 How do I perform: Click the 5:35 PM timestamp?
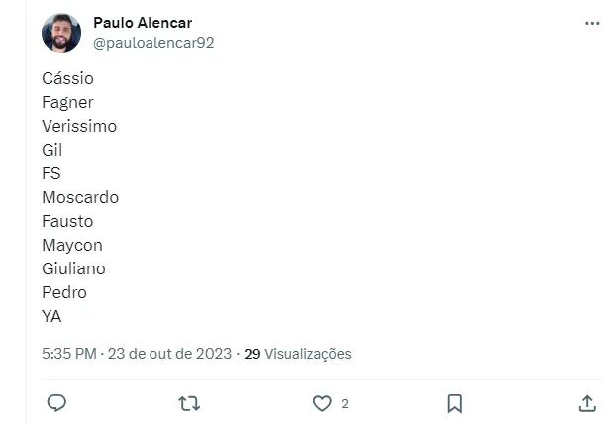click(x=69, y=354)
